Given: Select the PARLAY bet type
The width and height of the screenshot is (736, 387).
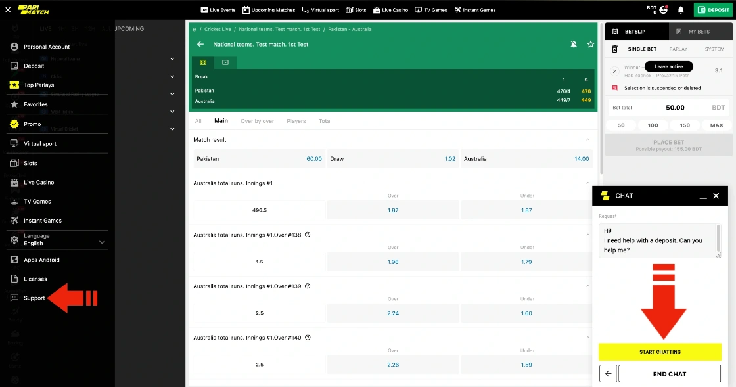Looking at the screenshot, I should point(678,49).
